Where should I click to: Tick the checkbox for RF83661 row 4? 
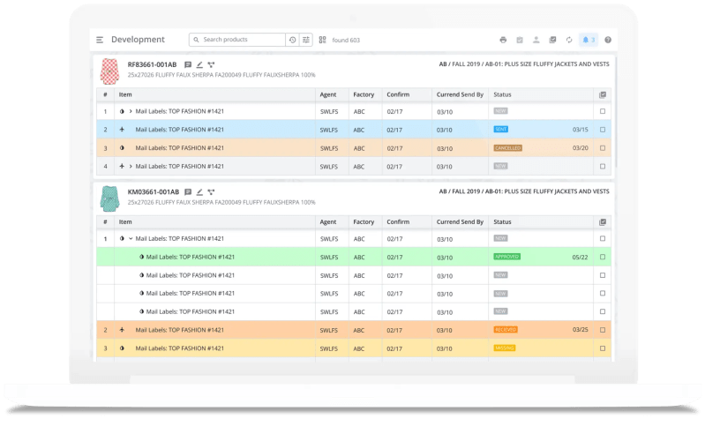pos(603,166)
